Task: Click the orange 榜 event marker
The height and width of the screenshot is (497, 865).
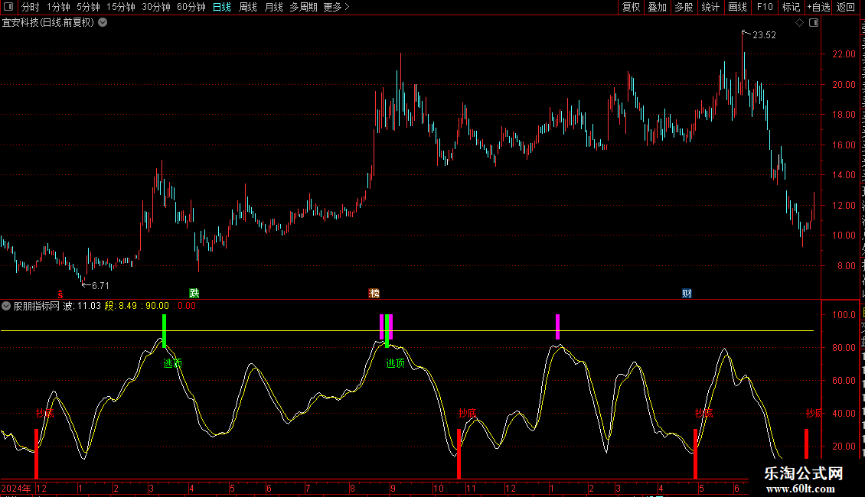Action: tap(374, 293)
